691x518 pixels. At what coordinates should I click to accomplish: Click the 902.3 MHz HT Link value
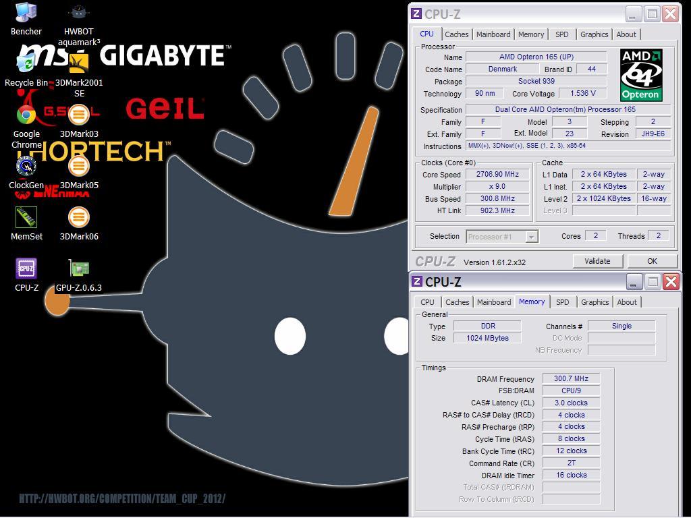(497, 210)
